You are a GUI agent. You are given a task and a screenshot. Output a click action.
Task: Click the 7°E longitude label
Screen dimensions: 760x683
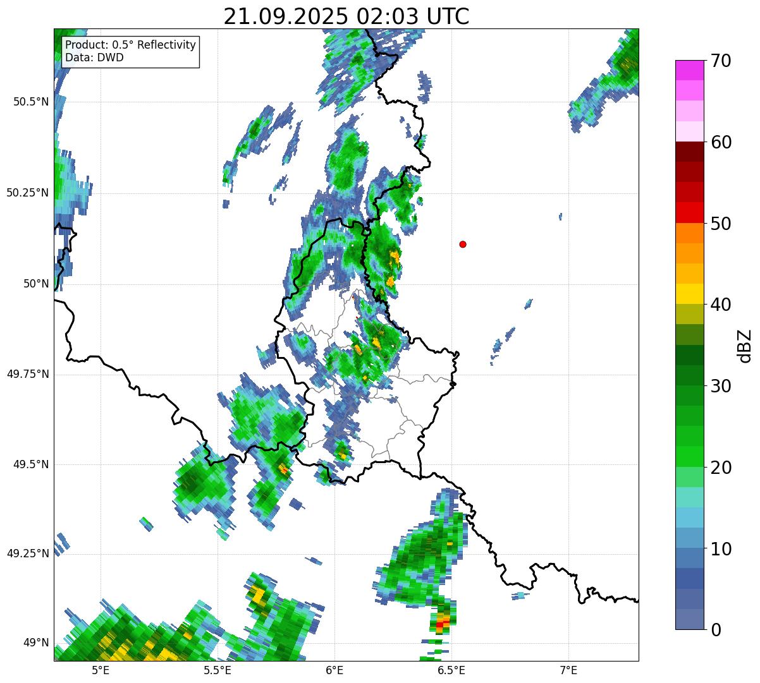tap(569, 670)
